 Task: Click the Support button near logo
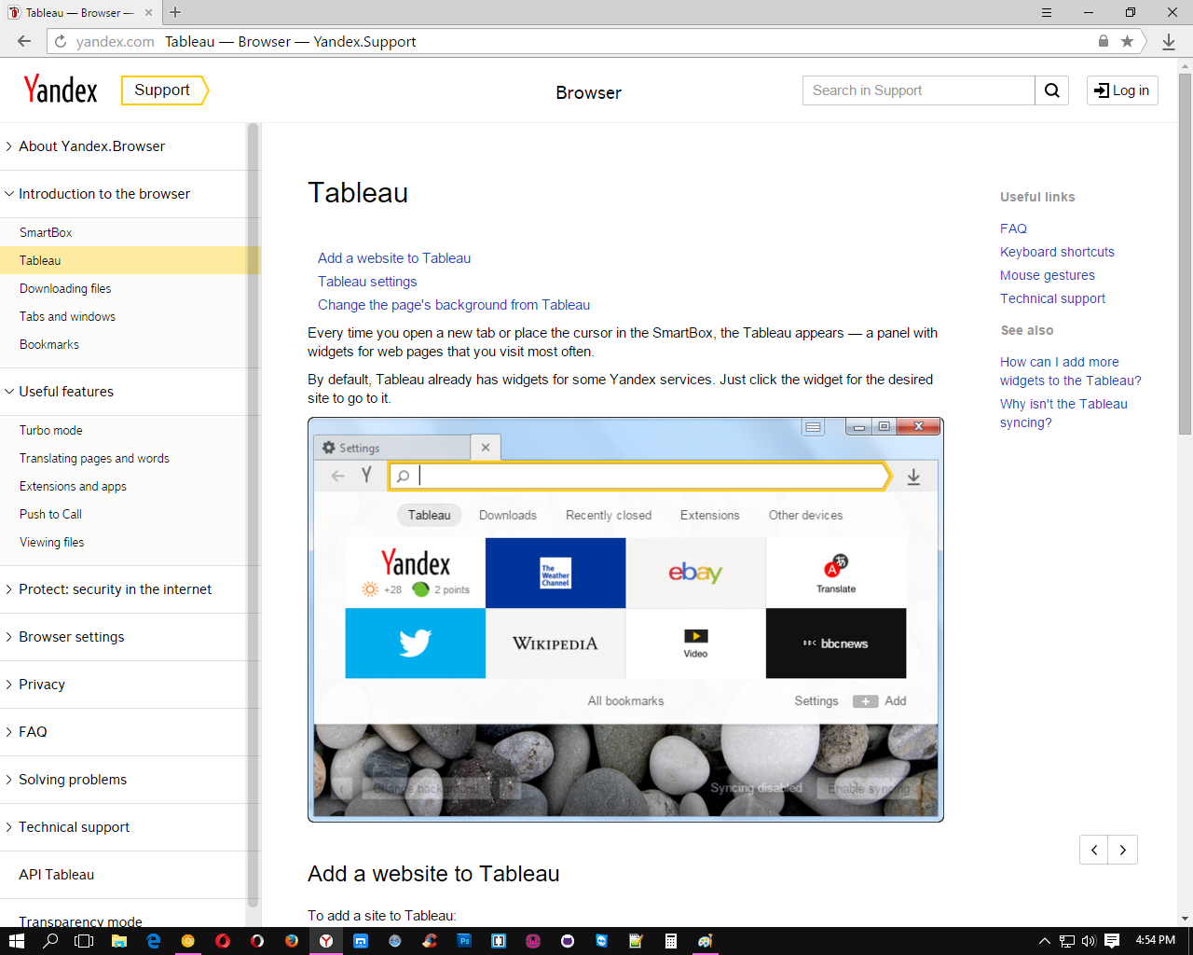164,90
